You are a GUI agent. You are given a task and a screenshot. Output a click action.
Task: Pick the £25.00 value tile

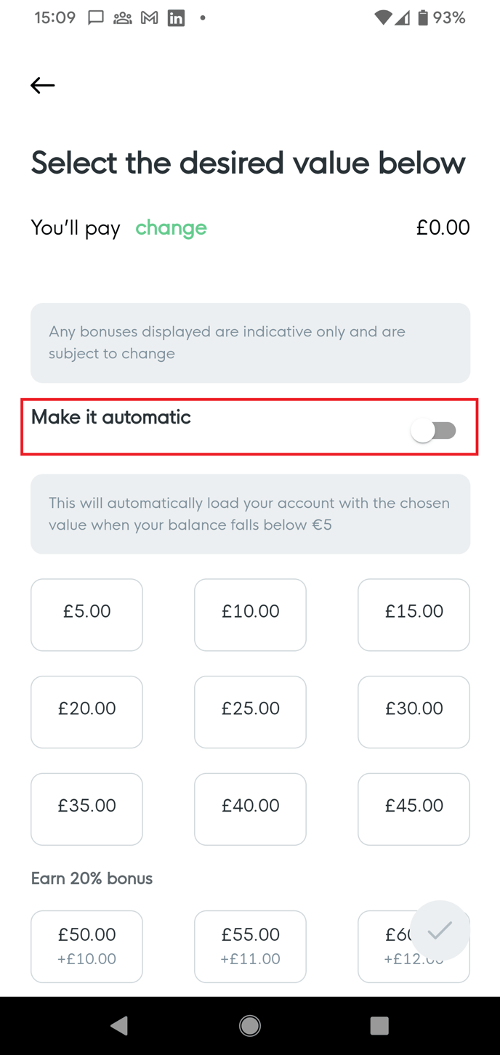tap(250, 712)
